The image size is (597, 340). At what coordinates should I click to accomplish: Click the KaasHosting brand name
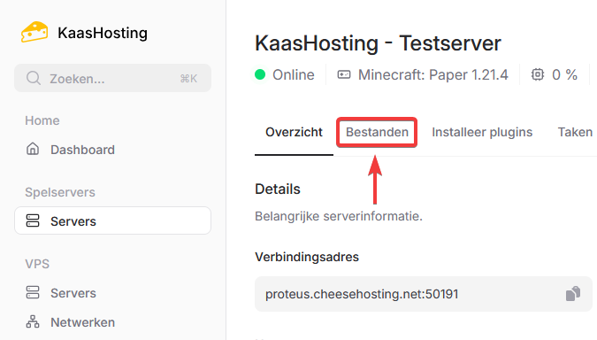[103, 33]
